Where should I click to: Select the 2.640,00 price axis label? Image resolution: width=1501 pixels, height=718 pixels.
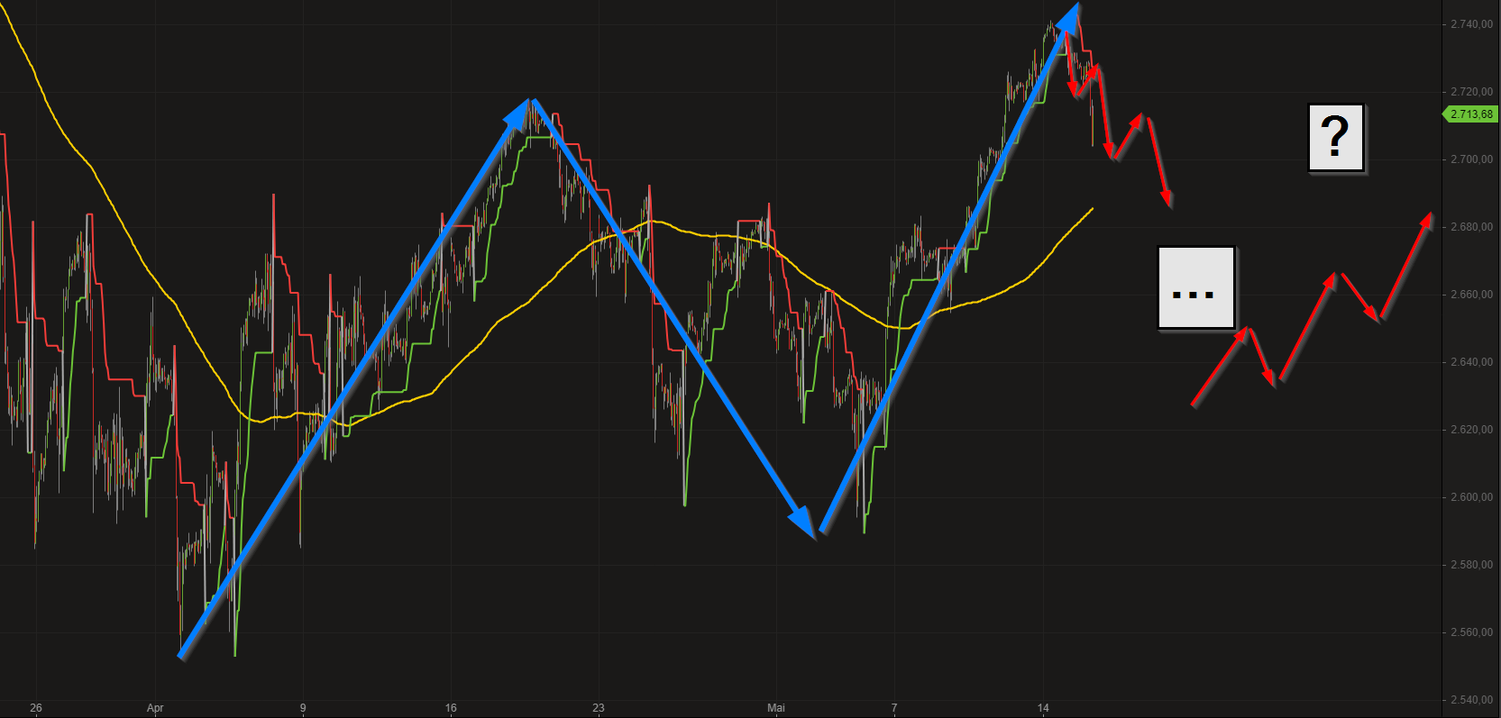tap(1471, 362)
